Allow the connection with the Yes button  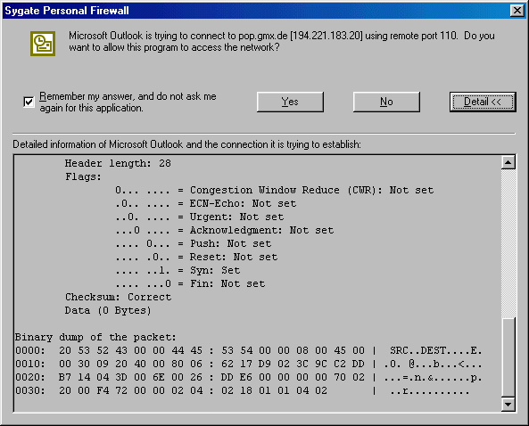click(290, 102)
